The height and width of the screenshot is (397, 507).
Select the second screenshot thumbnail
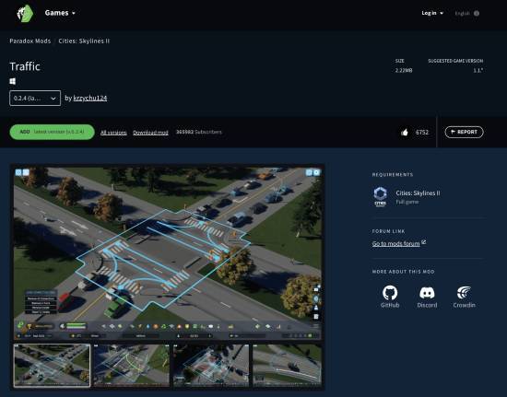(131, 365)
